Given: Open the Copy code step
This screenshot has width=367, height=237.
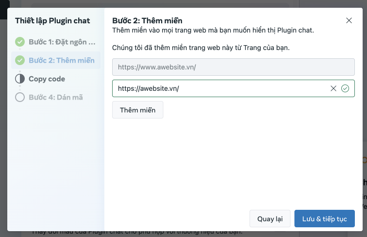Looking at the screenshot, I should [x=47, y=79].
